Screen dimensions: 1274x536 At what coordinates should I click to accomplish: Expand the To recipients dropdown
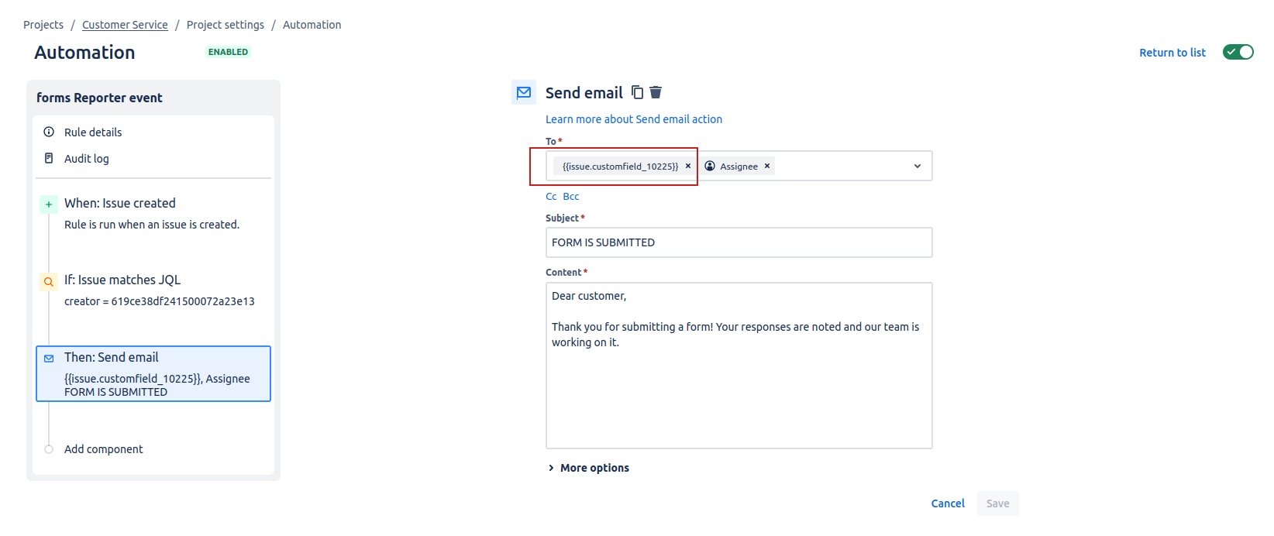pos(917,166)
